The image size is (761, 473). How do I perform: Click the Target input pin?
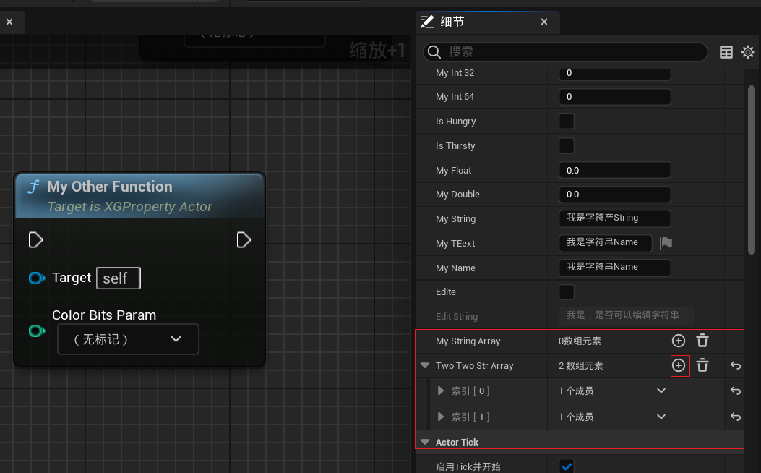click(37, 278)
